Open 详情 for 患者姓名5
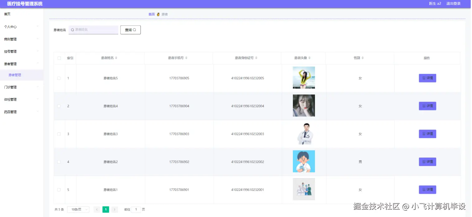This screenshot has height=217, width=472. 427,78
